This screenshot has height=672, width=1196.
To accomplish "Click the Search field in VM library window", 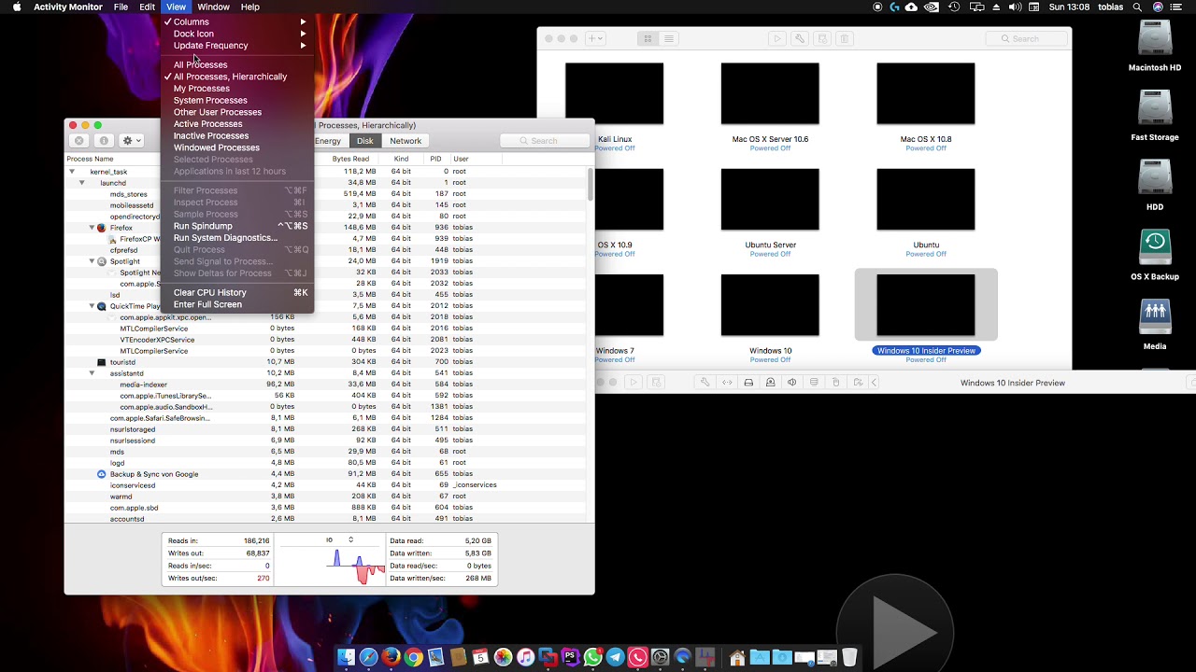I will point(1026,38).
